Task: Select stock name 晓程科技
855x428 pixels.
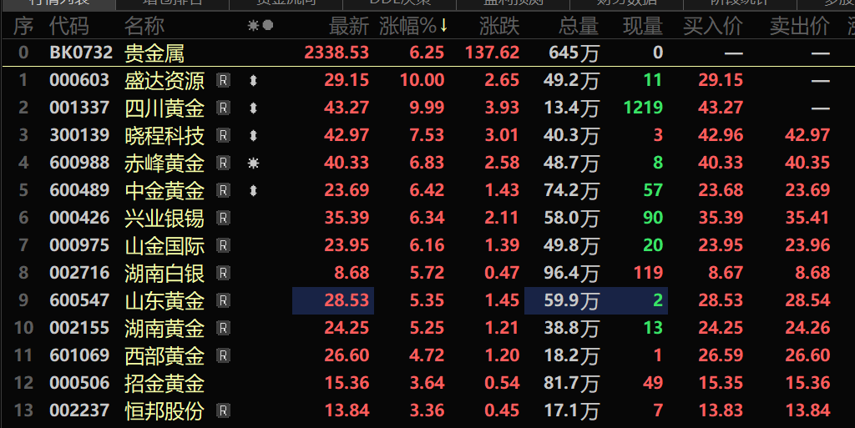Action: tap(164, 135)
